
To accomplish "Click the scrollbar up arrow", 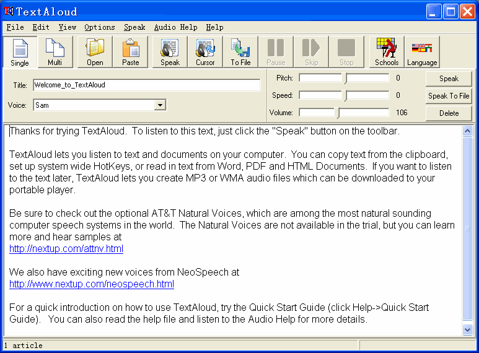I will (467, 131).
